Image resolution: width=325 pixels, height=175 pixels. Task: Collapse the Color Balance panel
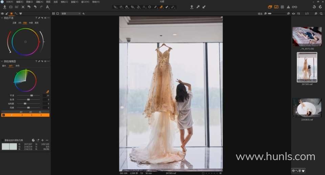[x=2, y=18]
